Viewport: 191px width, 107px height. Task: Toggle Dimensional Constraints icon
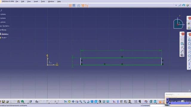click(x=87, y=5)
